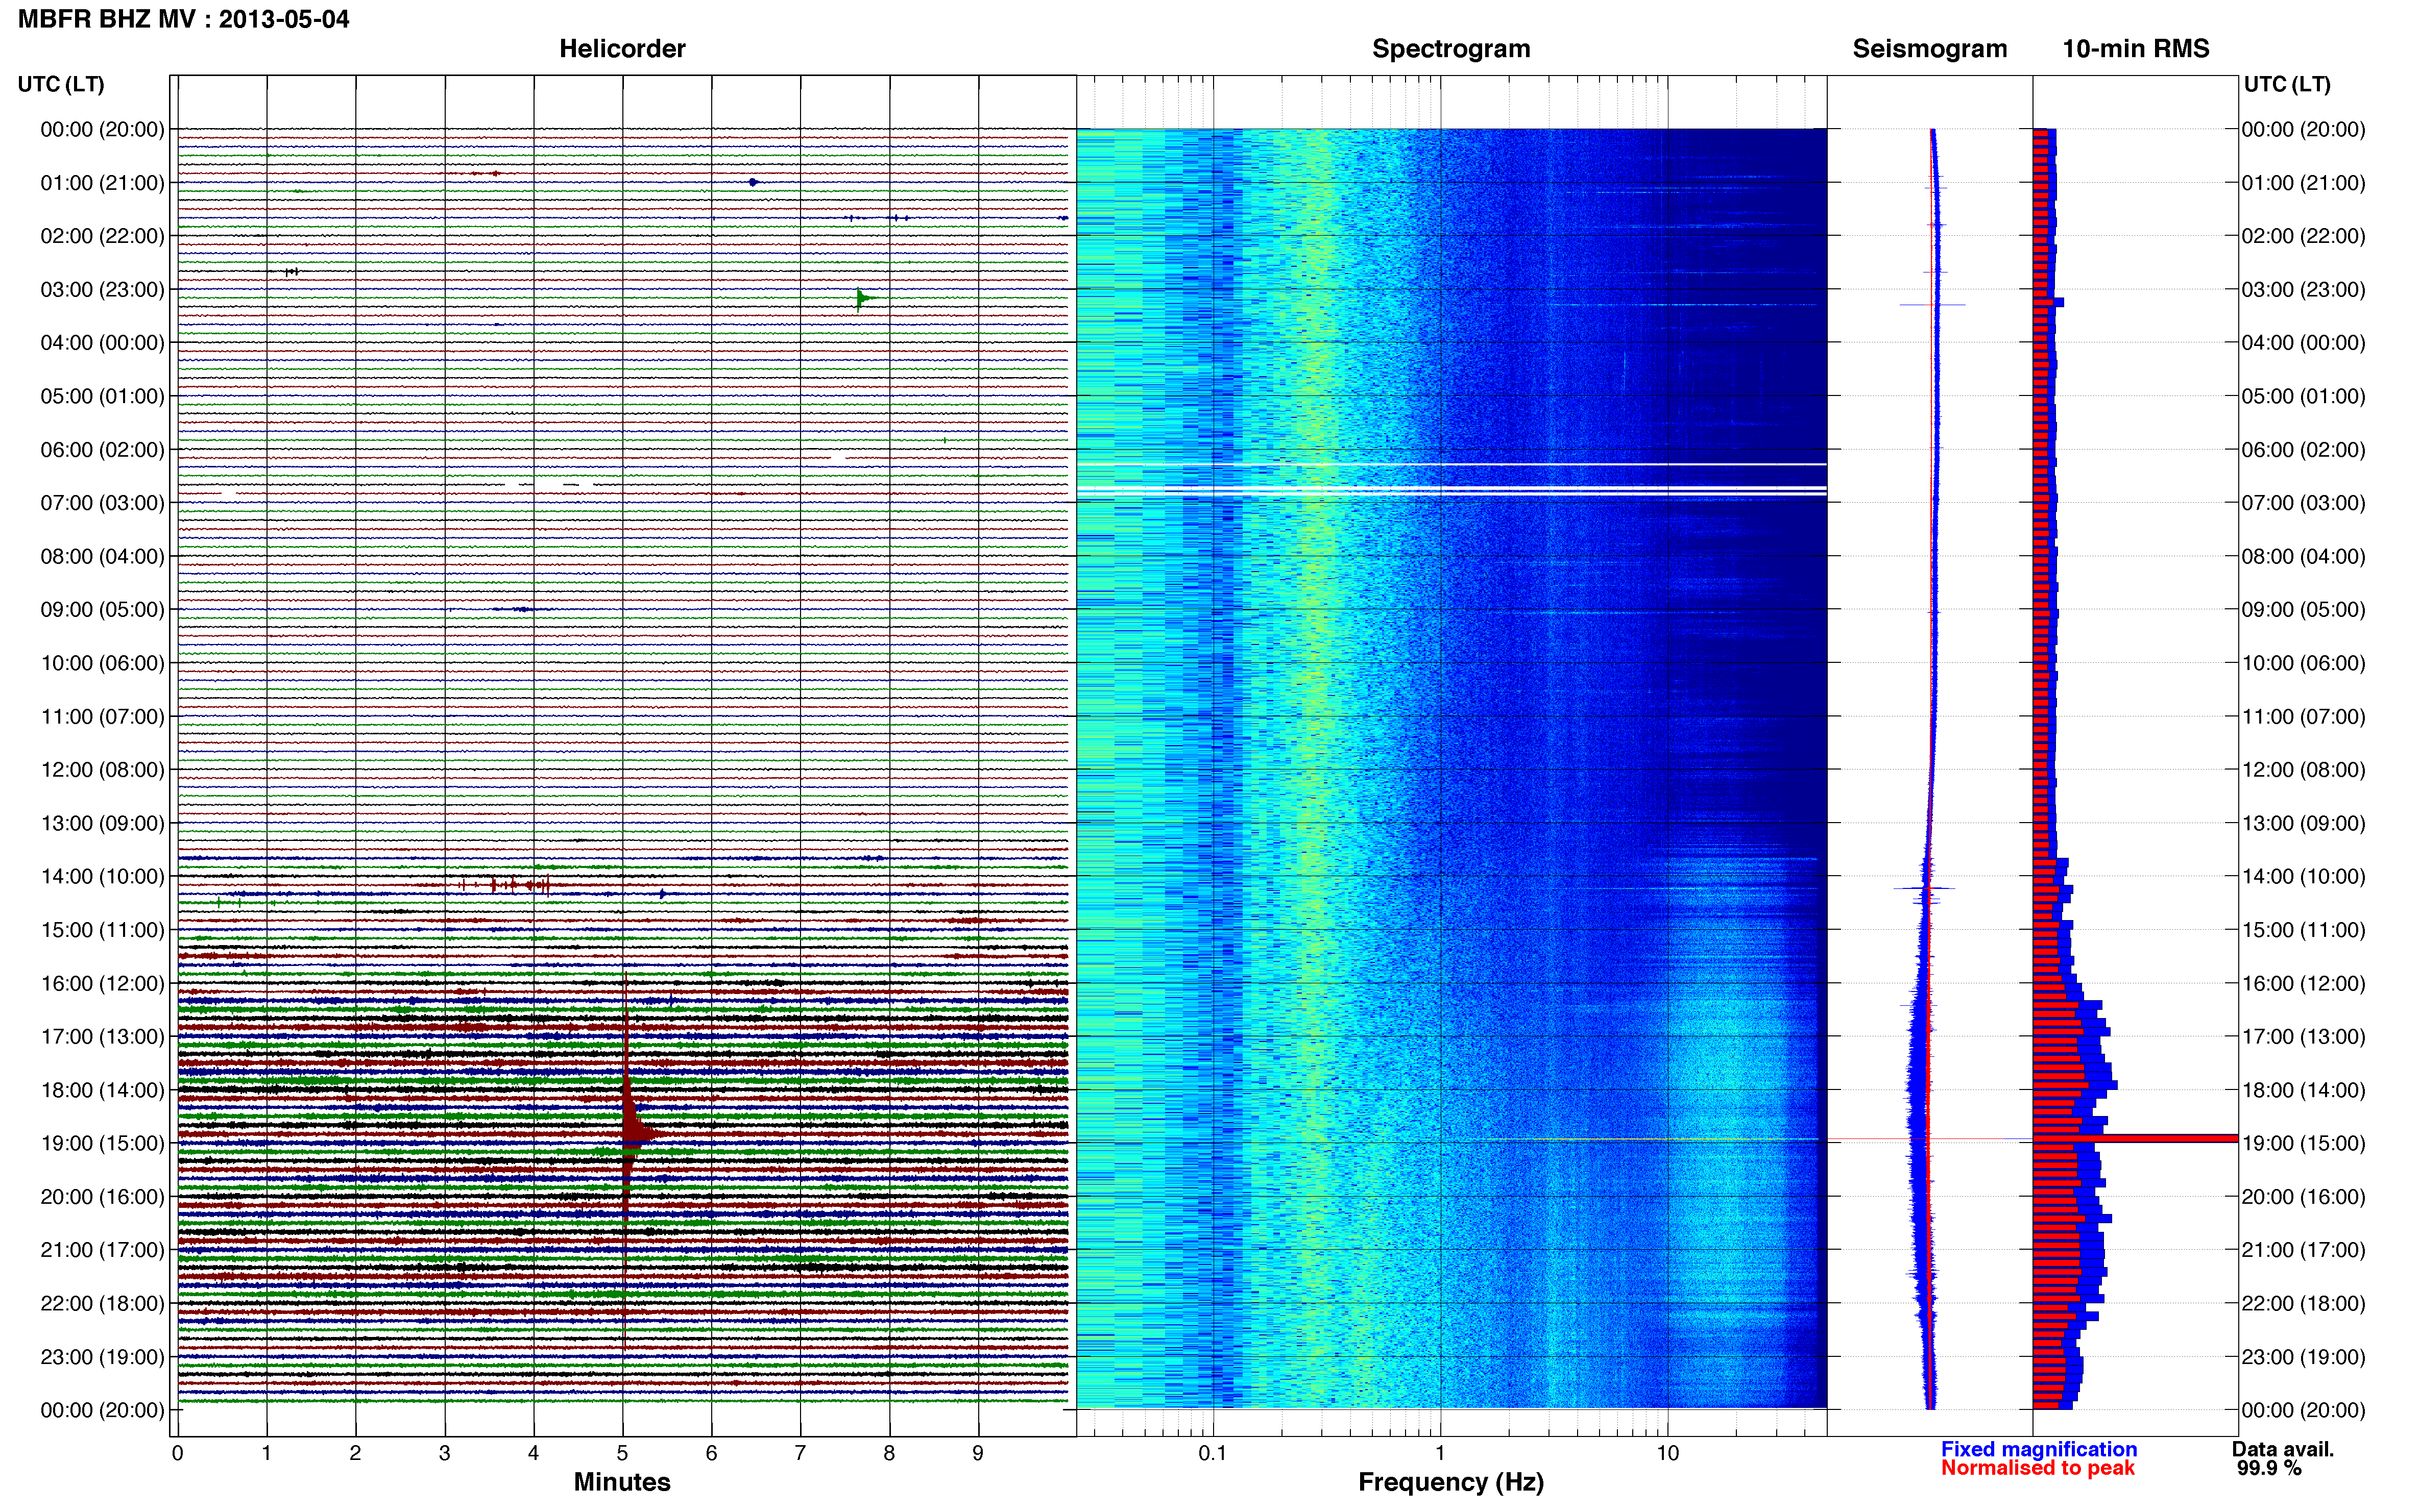Click the black event marks before 03:00 trace
This screenshot has height=1512, width=2420.
(291, 272)
